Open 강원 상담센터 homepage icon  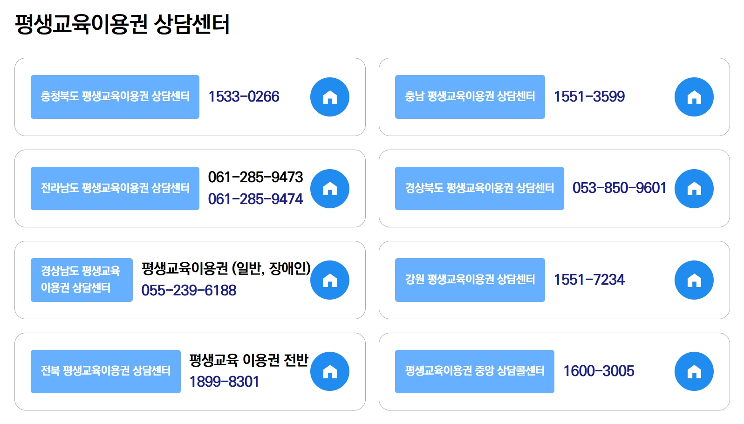tap(694, 280)
